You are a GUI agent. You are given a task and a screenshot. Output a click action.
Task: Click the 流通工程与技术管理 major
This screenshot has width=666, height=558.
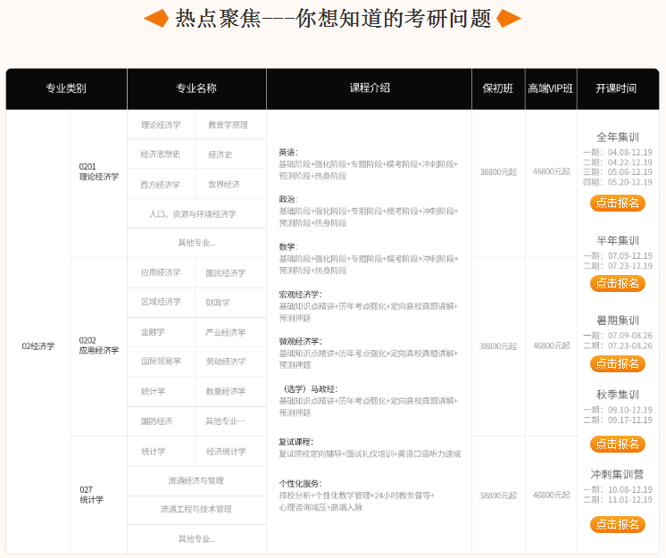coord(196,509)
